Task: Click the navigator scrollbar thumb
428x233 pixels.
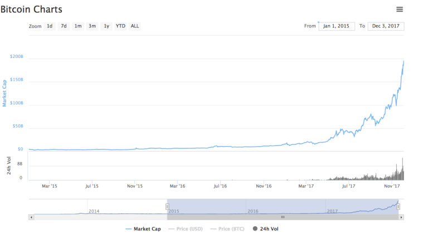Action: [283, 217]
